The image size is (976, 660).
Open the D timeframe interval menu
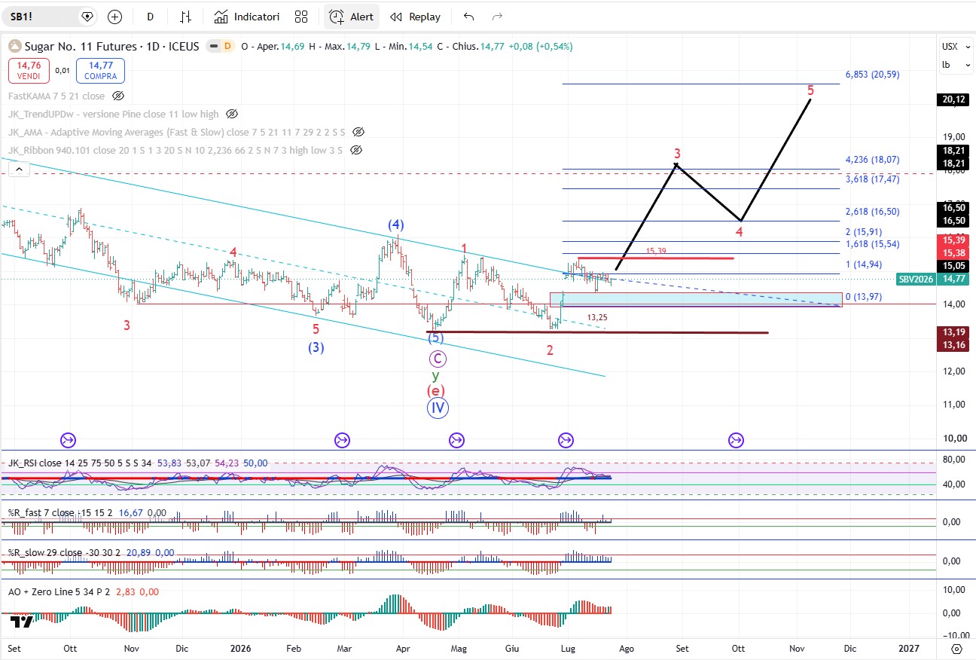151,17
